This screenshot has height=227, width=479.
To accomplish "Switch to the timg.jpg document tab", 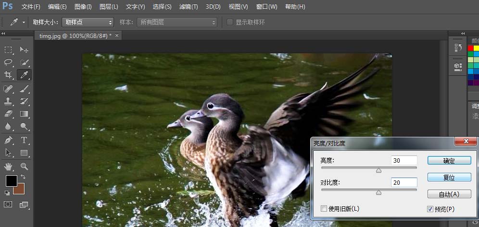I will click(x=75, y=36).
